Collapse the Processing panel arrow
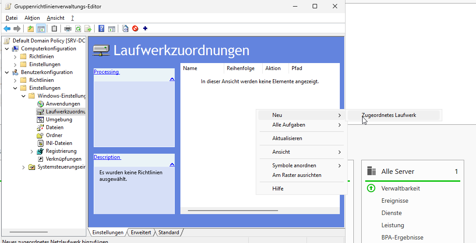This screenshot has height=243, width=476. coord(172,79)
